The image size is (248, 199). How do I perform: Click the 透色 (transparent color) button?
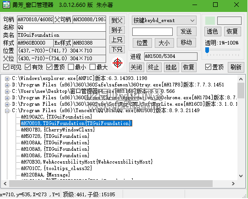tap(213, 31)
